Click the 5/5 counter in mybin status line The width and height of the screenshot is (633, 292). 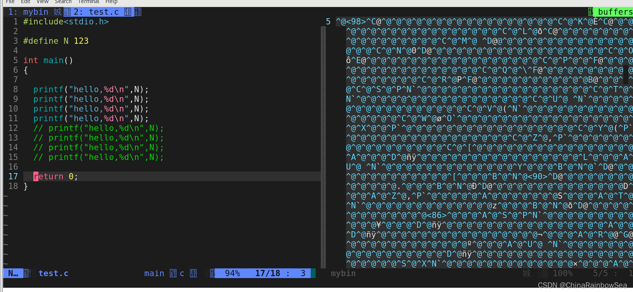point(600,273)
